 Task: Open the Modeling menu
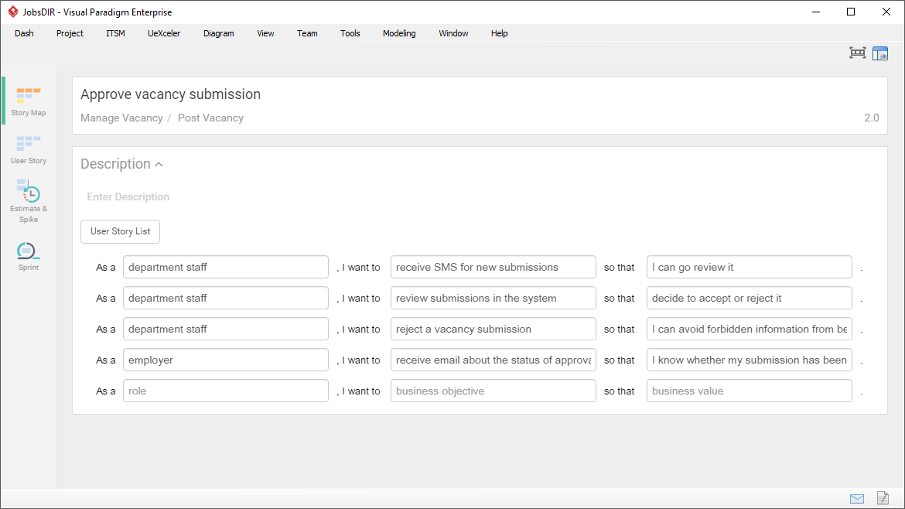[399, 33]
